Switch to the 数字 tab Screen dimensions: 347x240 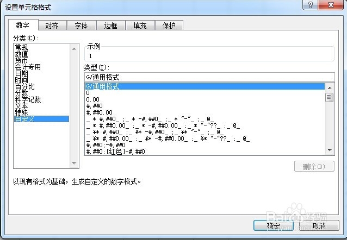coord(23,25)
